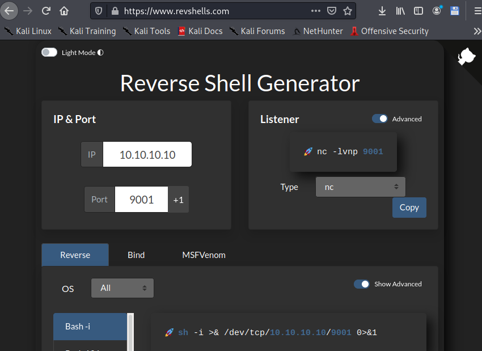
Task: Click the rocket icon beside the sh command
Action: [x=170, y=332]
